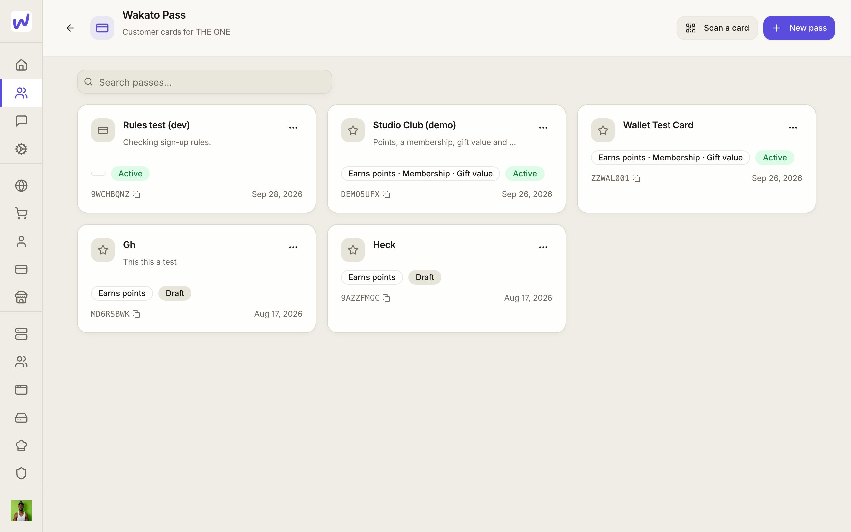Open the server stack sidebar icon
The height and width of the screenshot is (532, 851).
click(21, 334)
